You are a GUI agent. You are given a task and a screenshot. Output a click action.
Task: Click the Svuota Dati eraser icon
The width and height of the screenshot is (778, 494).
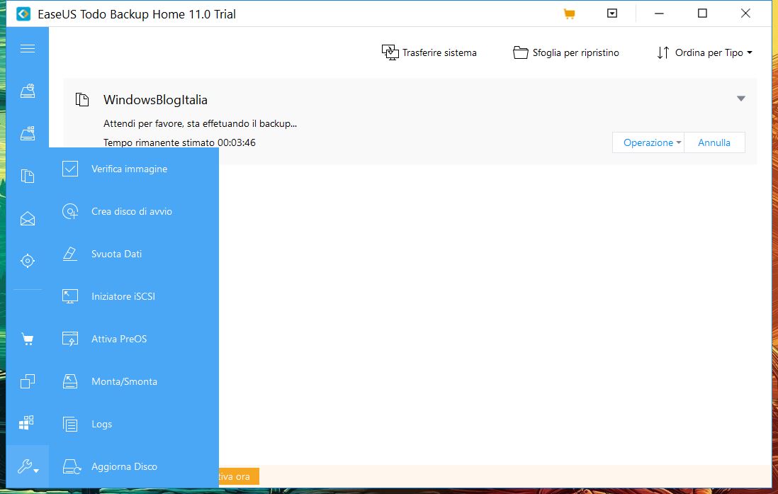[70, 254]
